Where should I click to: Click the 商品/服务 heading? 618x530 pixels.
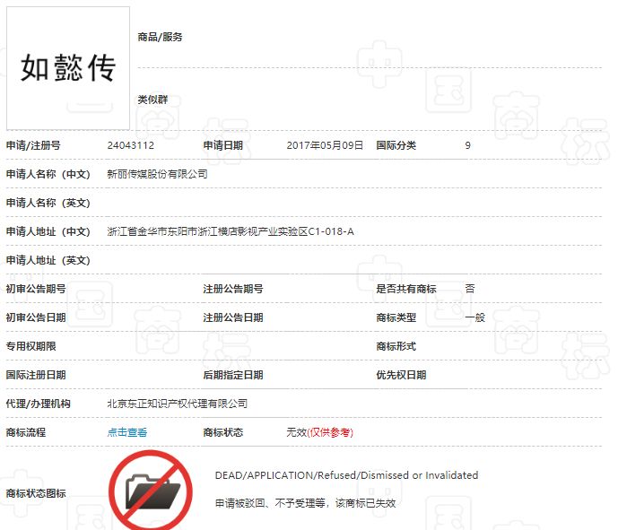(x=160, y=37)
